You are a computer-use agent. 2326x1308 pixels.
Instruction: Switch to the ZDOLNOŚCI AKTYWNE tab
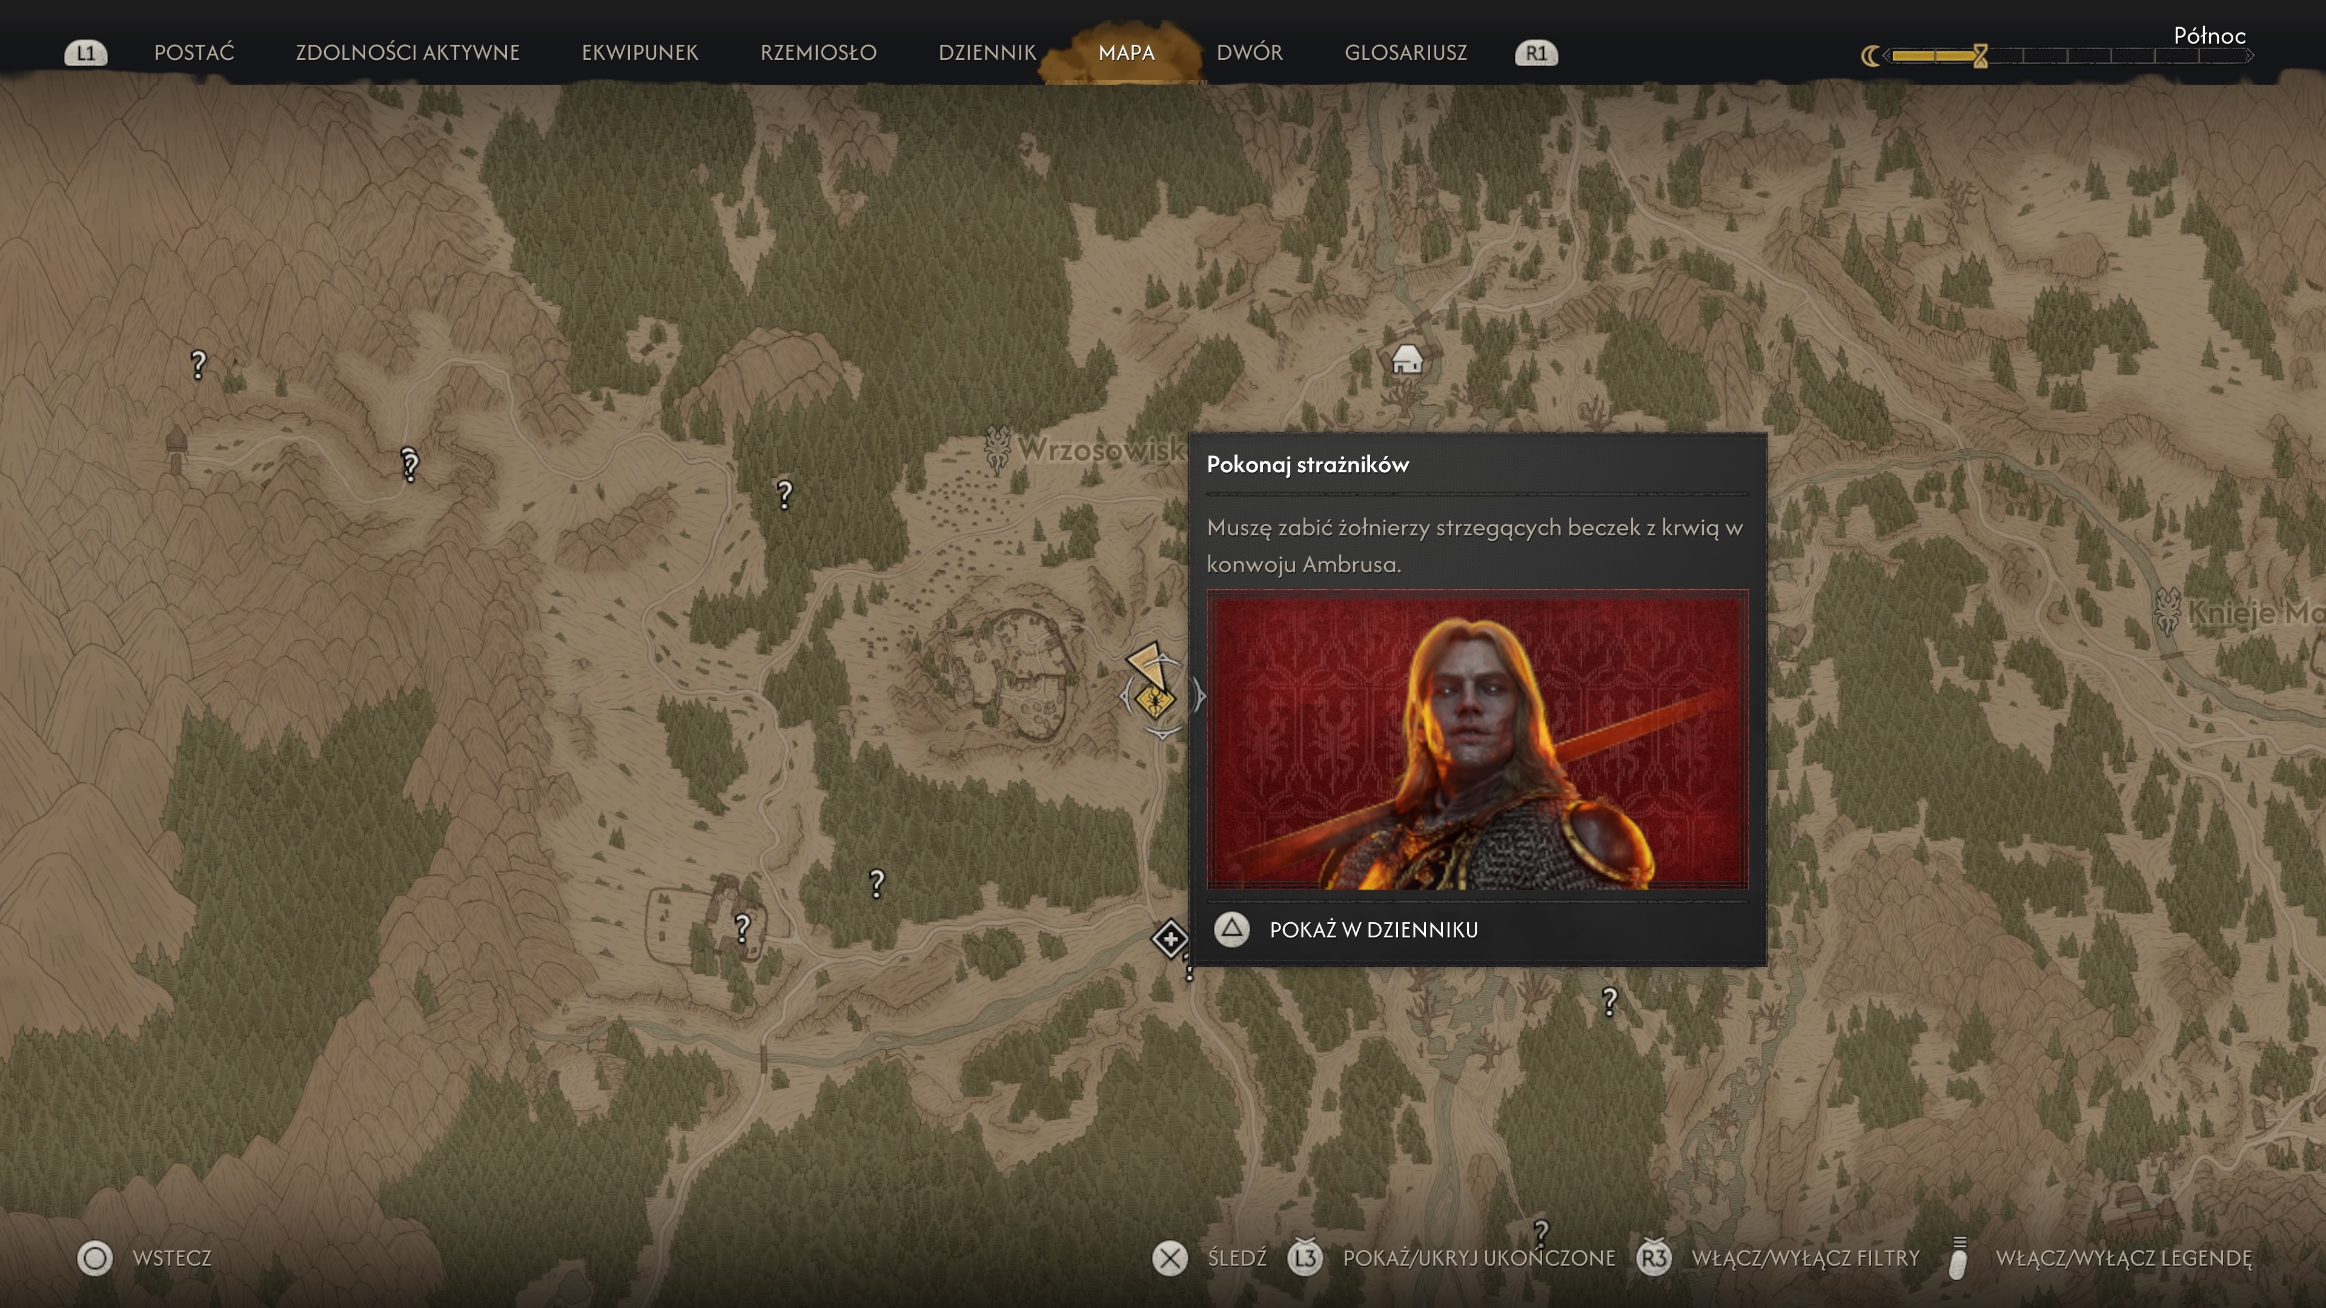click(x=407, y=52)
